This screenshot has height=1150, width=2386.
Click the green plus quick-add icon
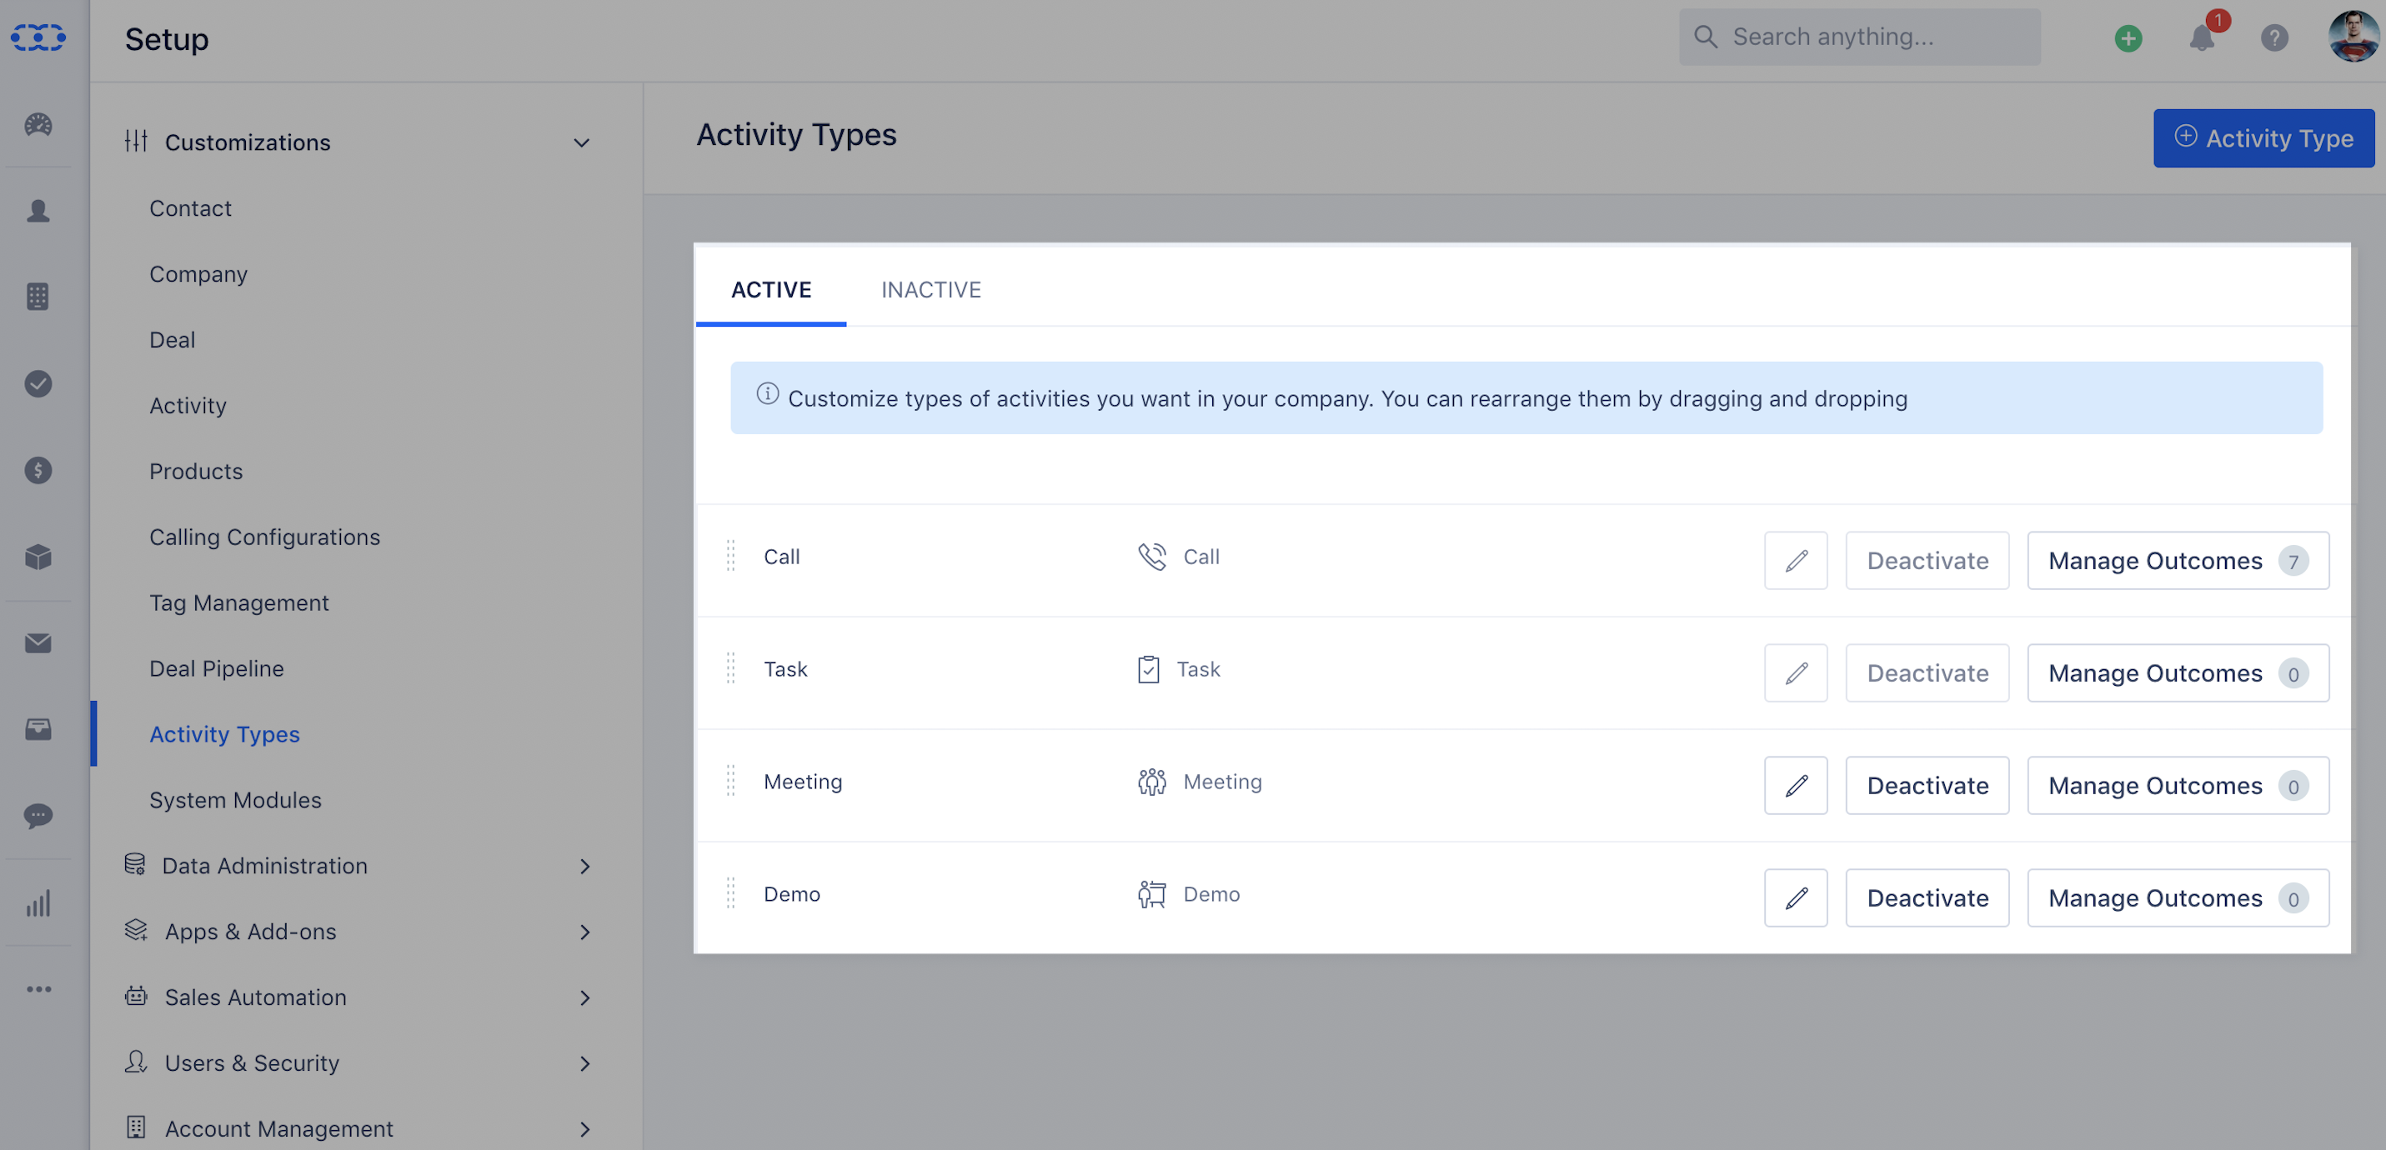(x=2128, y=38)
